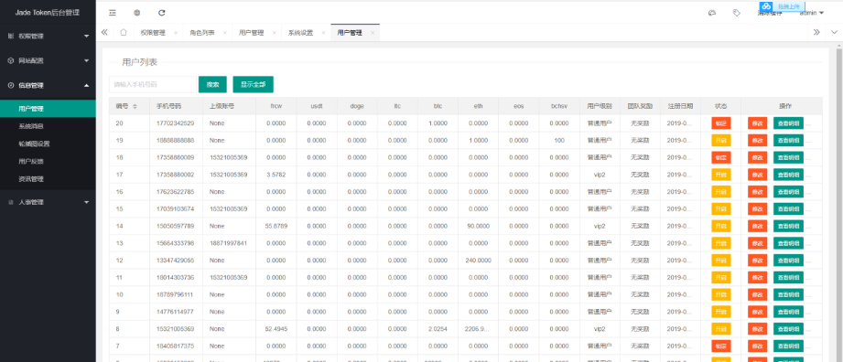Click 清除缓存 in the header
This screenshot has width=843, height=362.
[770, 14]
